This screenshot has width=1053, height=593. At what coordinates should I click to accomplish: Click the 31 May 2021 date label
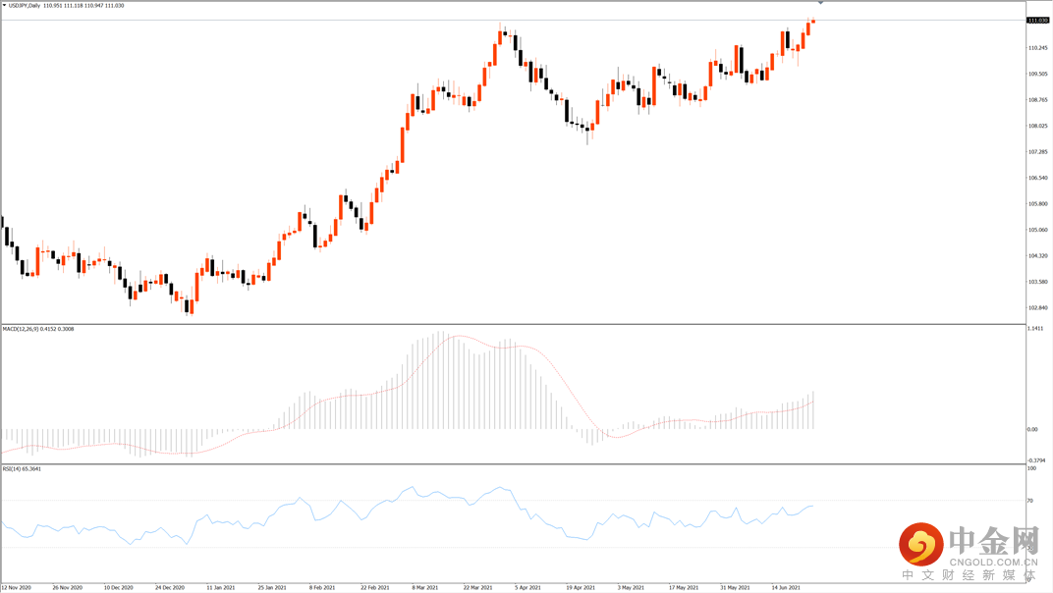pyautogui.click(x=736, y=588)
